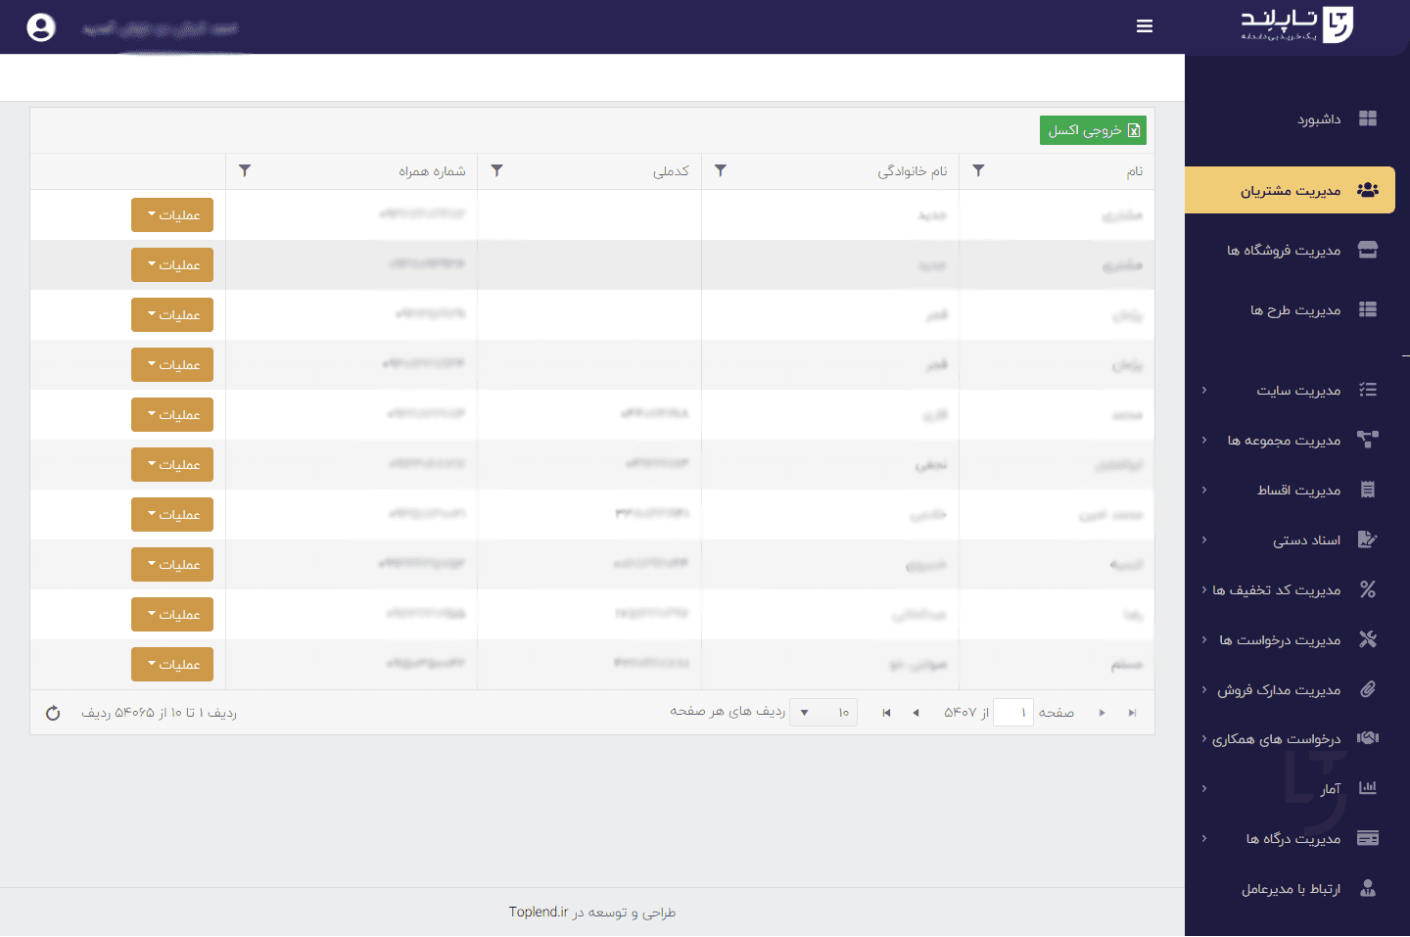
Task: Expand مدیریت مجموعه ها submenu chevron
Action: (x=1204, y=441)
